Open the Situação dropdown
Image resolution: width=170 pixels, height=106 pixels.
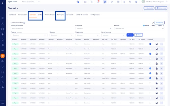point(62,35)
